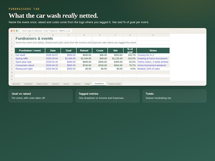Open the Treasurer Report tab

[x=114, y=84]
